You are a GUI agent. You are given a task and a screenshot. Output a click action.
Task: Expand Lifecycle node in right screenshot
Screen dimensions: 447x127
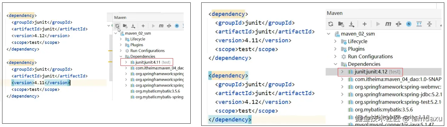[x=335, y=41]
